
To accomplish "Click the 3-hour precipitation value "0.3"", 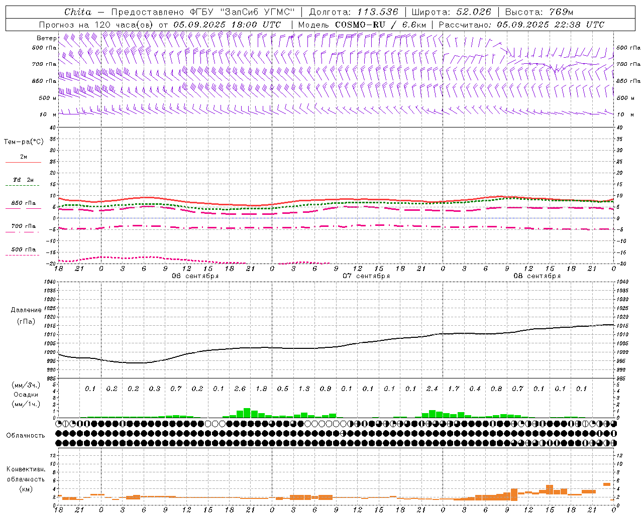I will (x=155, y=389).
